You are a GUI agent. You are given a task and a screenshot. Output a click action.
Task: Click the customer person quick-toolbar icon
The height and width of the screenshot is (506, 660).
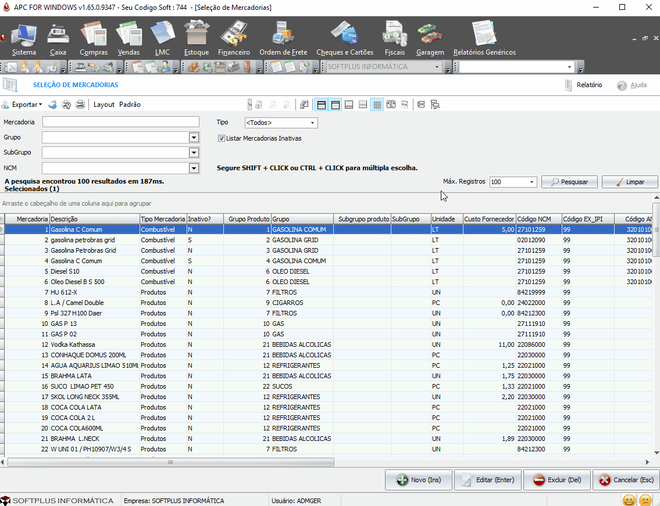click(165, 67)
